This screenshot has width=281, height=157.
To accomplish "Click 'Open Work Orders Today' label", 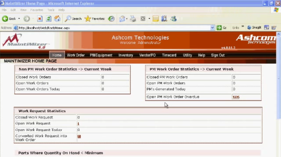I will coord(38,89).
